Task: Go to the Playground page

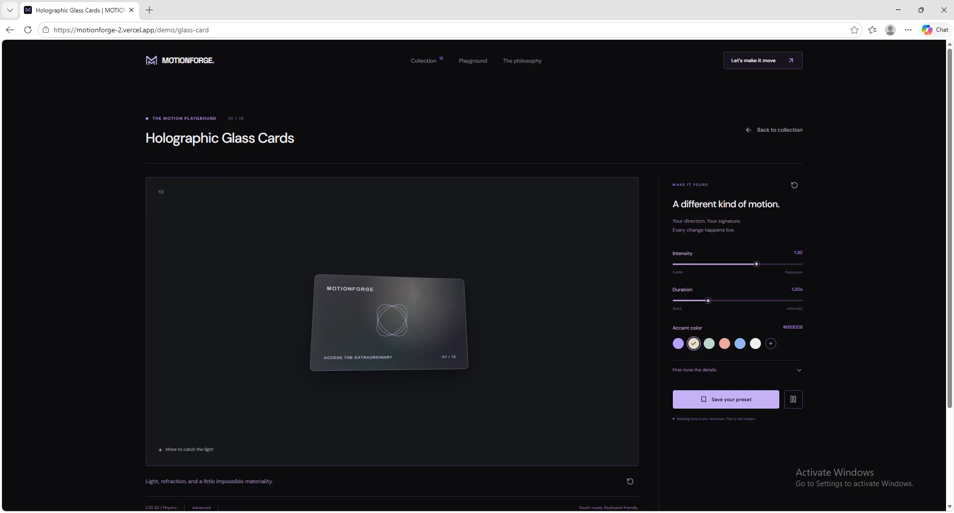Action: [473, 61]
